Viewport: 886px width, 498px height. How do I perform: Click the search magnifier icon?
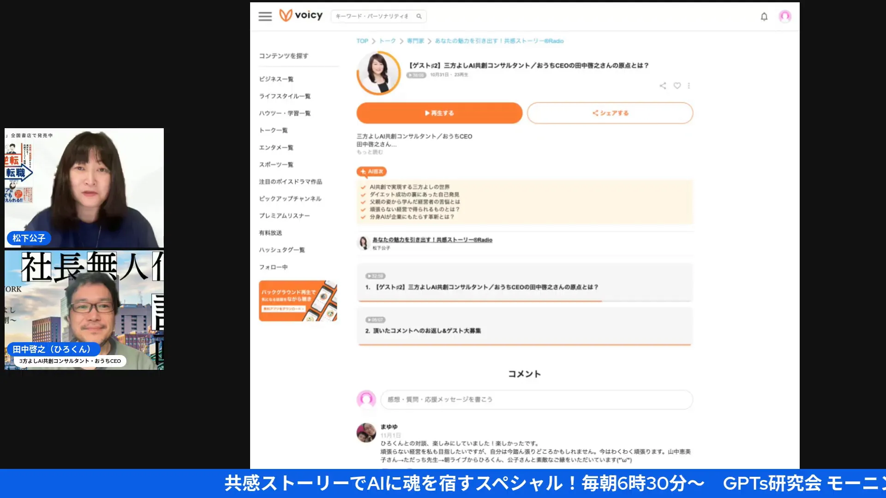419,16
